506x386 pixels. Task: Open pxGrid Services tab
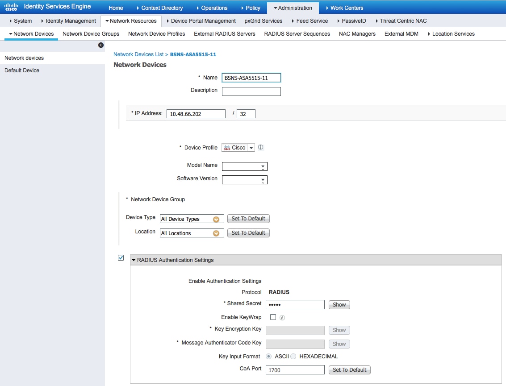[263, 21]
